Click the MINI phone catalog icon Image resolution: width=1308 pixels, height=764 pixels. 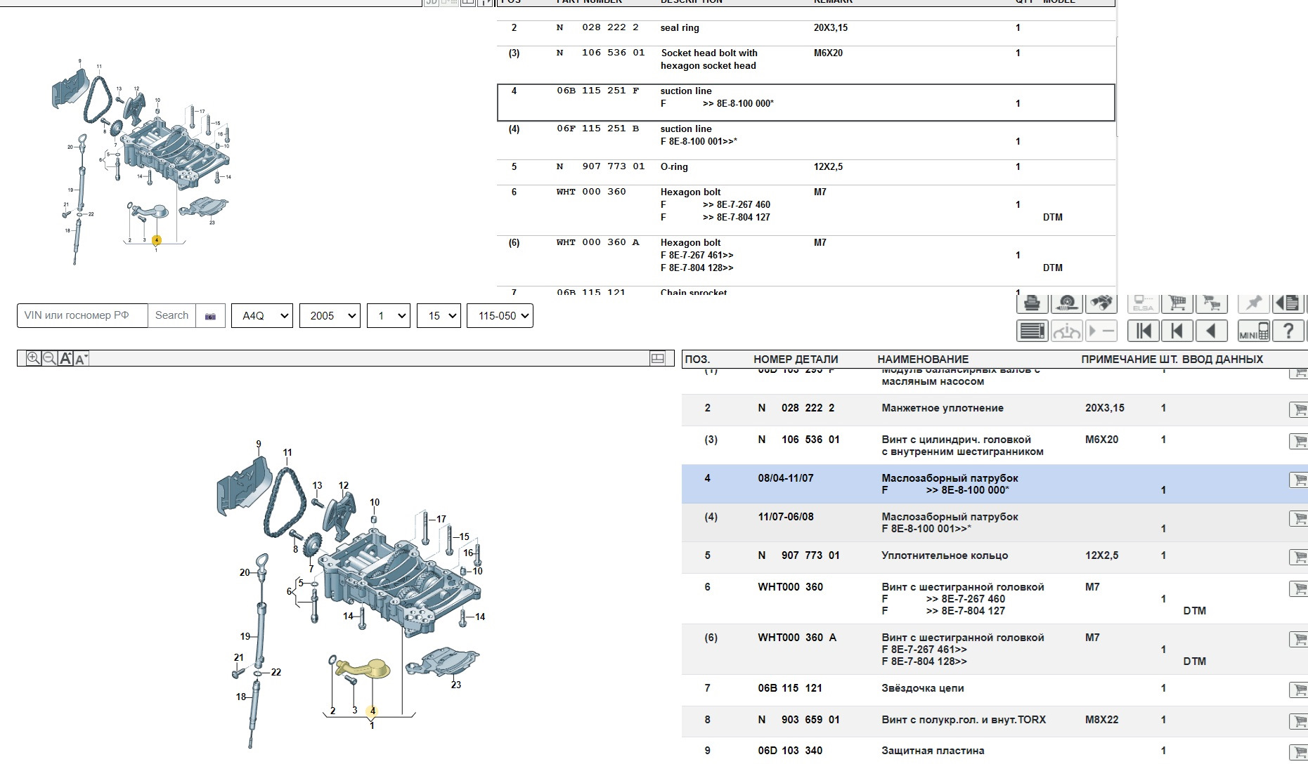pos(1253,331)
